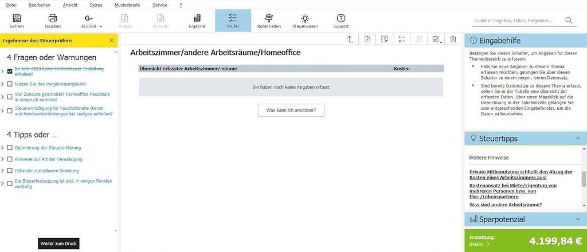Open Steuerwissen lightbulb icon
Image resolution: width=587 pixels, height=252 pixels.
pos(305,20)
